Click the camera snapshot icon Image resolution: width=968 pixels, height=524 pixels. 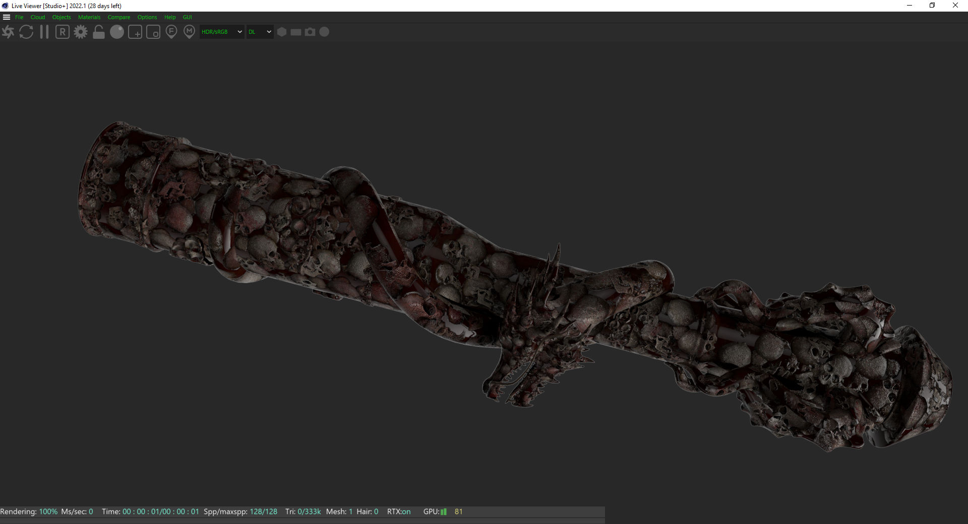310,32
